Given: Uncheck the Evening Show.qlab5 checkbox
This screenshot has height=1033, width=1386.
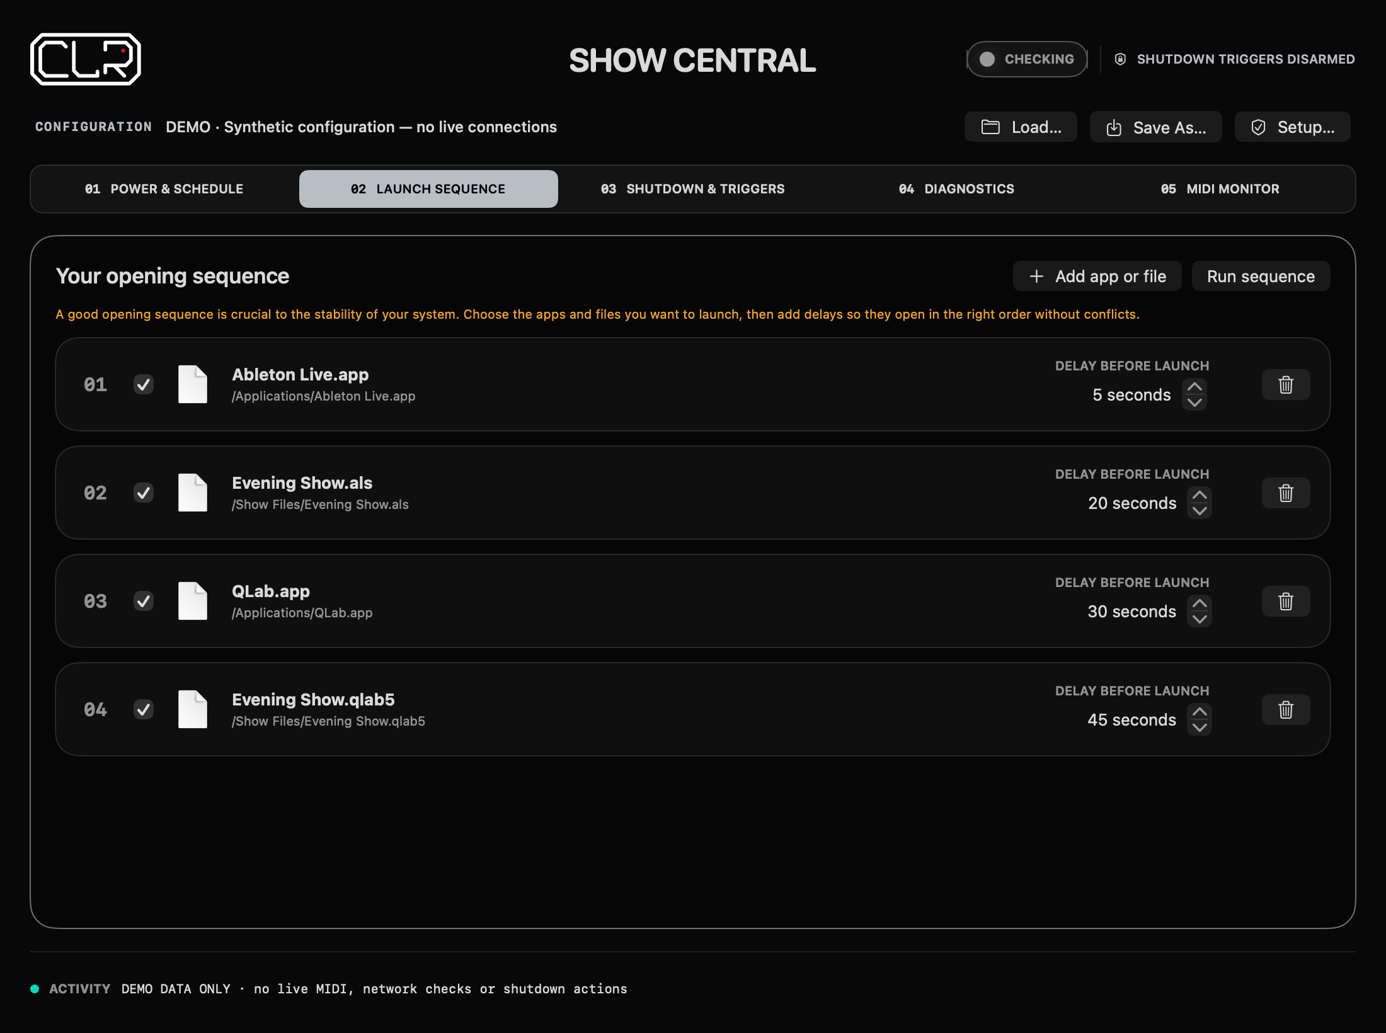Looking at the screenshot, I should [x=144, y=709].
